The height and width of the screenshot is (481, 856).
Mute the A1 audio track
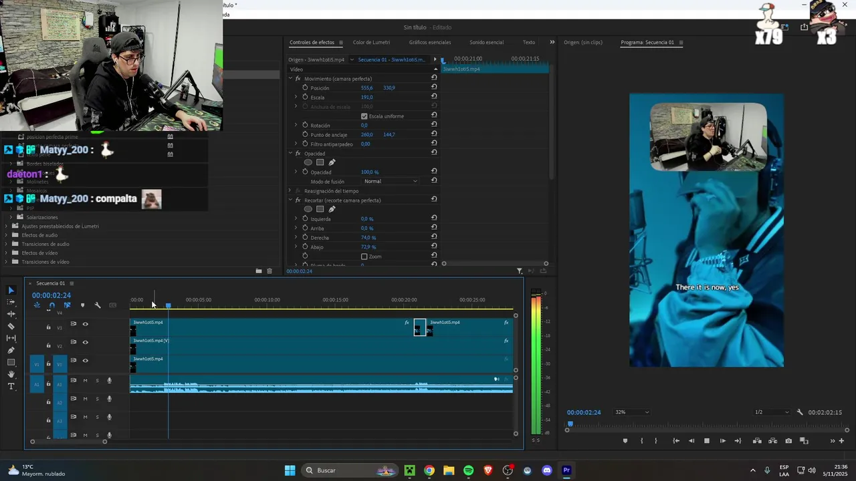[85, 381]
